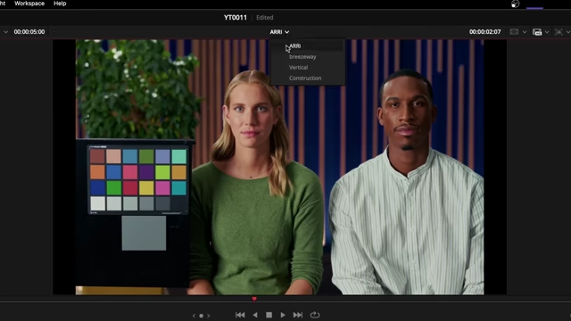The width and height of the screenshot is (571, 321).
Task: Toggle the viewer bypass/mask overlay icon
Action: [514, 32]
